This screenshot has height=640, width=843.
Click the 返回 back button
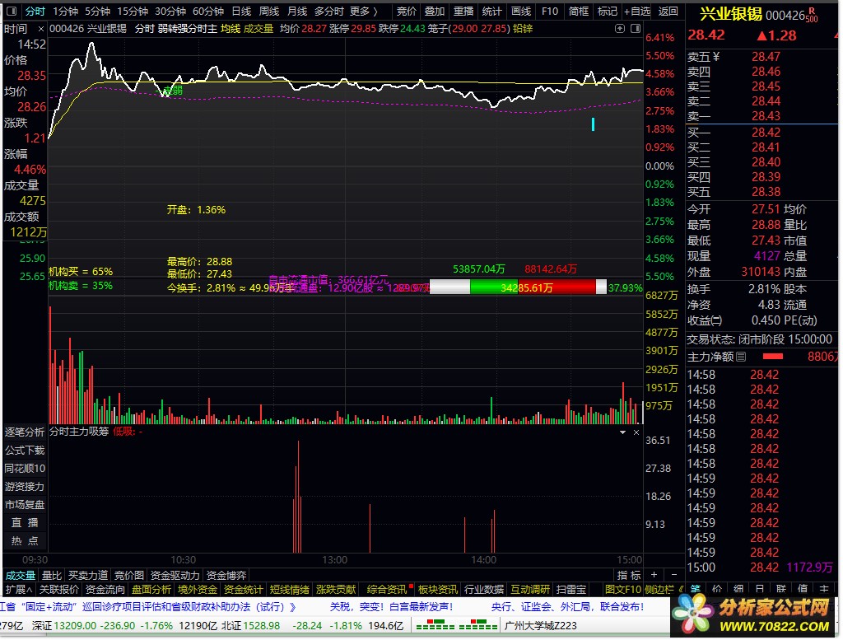pyautogui.click(x=668, y=12)
